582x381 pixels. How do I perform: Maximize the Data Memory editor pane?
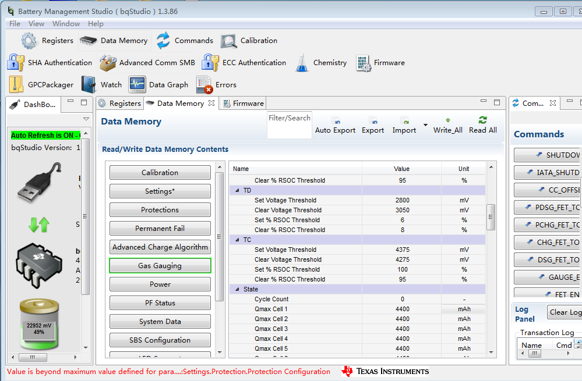tap(497, 102)
